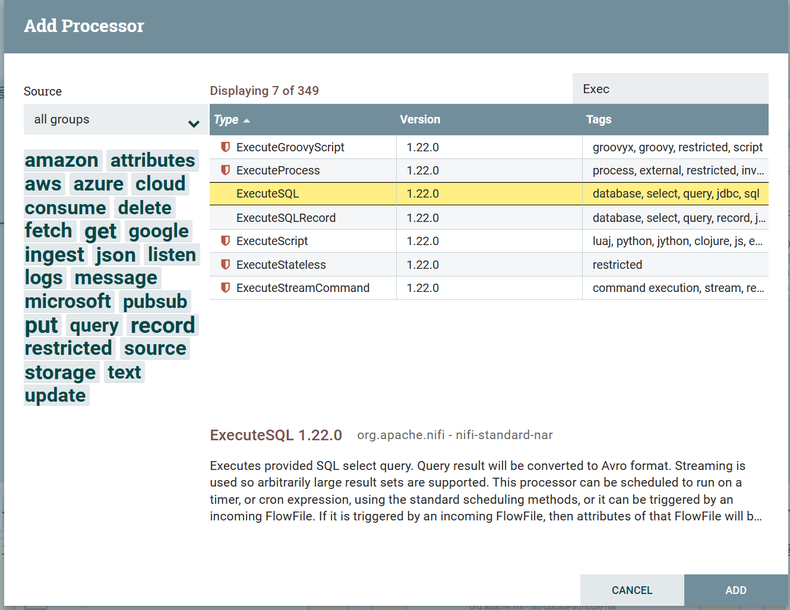Viewport: 790px width, 610px height.
Task: Click 'Displaying 7 of 349' count text
Action: (264, 90)
